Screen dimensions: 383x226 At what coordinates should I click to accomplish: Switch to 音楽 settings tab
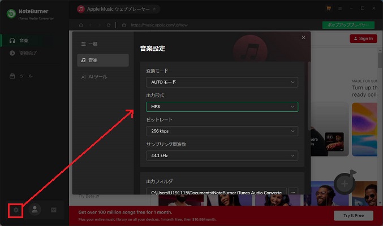pos(103,60)
